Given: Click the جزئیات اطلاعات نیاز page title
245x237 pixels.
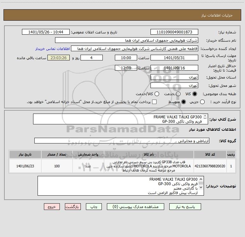Looking at the screenshot, I should pyautogui.click(x=217, y=15).
